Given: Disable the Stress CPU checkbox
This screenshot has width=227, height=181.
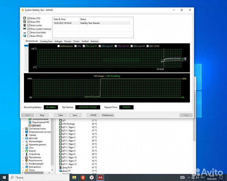Looking at the screenshot, I should point(29,18).
